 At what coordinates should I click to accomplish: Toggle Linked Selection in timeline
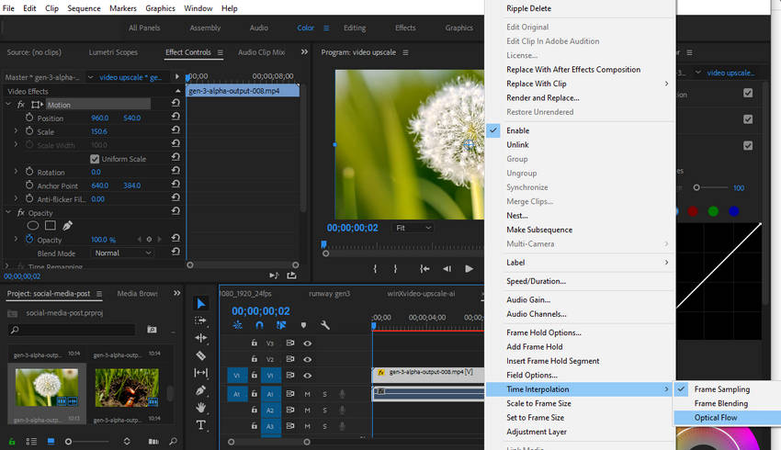pos(281,325)
